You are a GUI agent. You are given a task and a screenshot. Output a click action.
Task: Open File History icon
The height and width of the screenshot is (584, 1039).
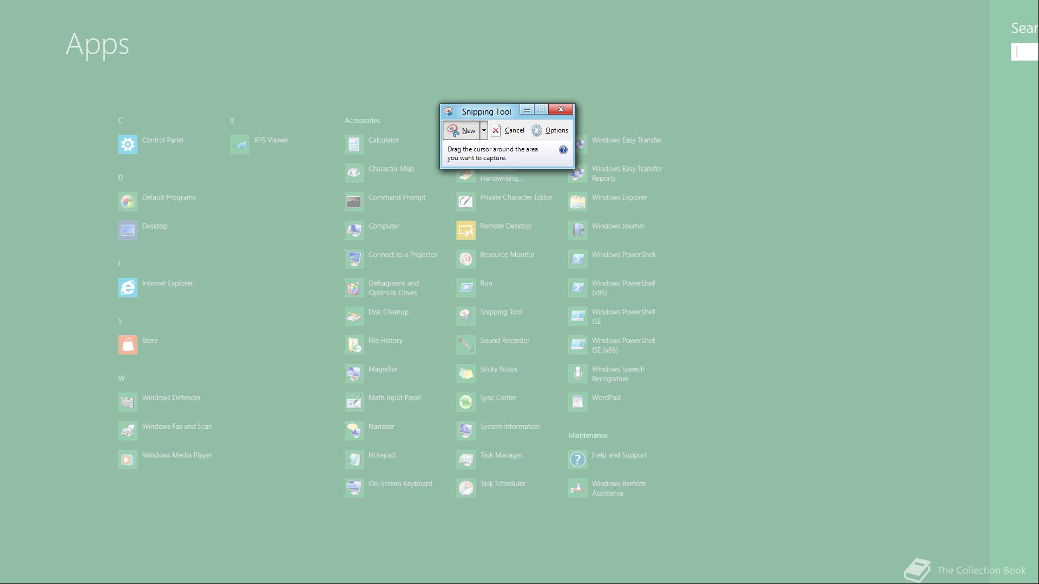(354, 345)
